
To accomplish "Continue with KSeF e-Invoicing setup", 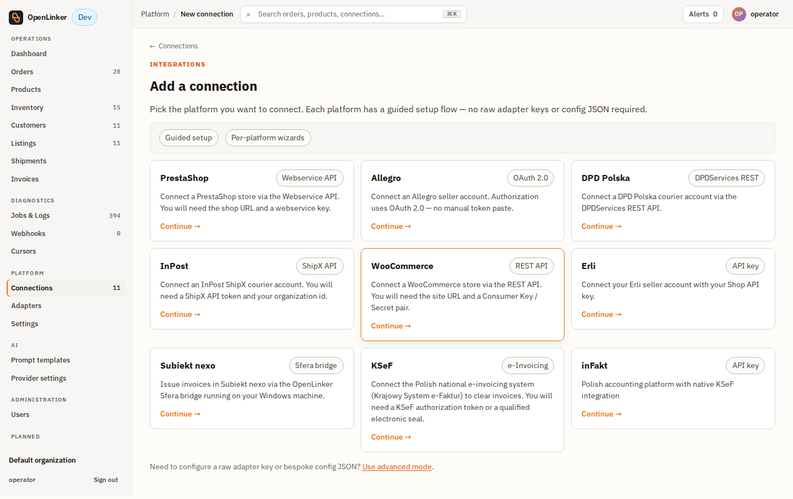I will (x=391, y=437).
